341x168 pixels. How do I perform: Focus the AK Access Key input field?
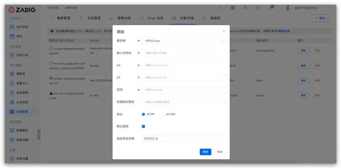(x=184, y=65)
